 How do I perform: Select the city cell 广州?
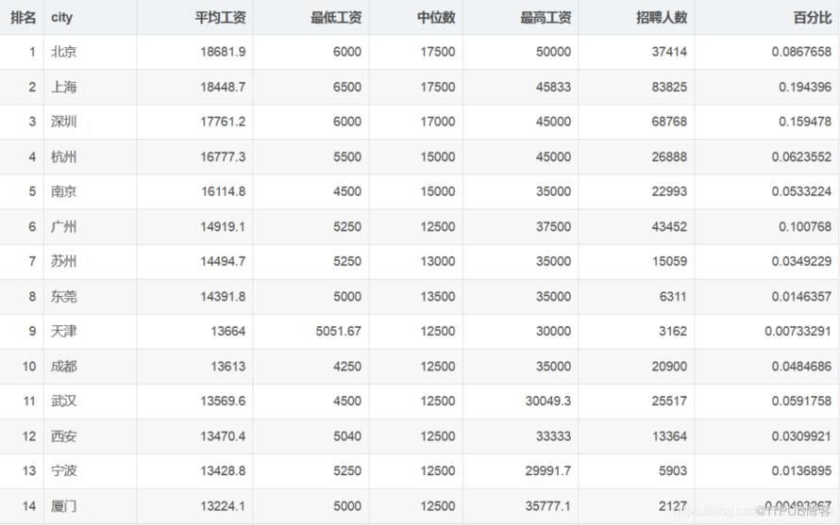click(x=64, y=227)
